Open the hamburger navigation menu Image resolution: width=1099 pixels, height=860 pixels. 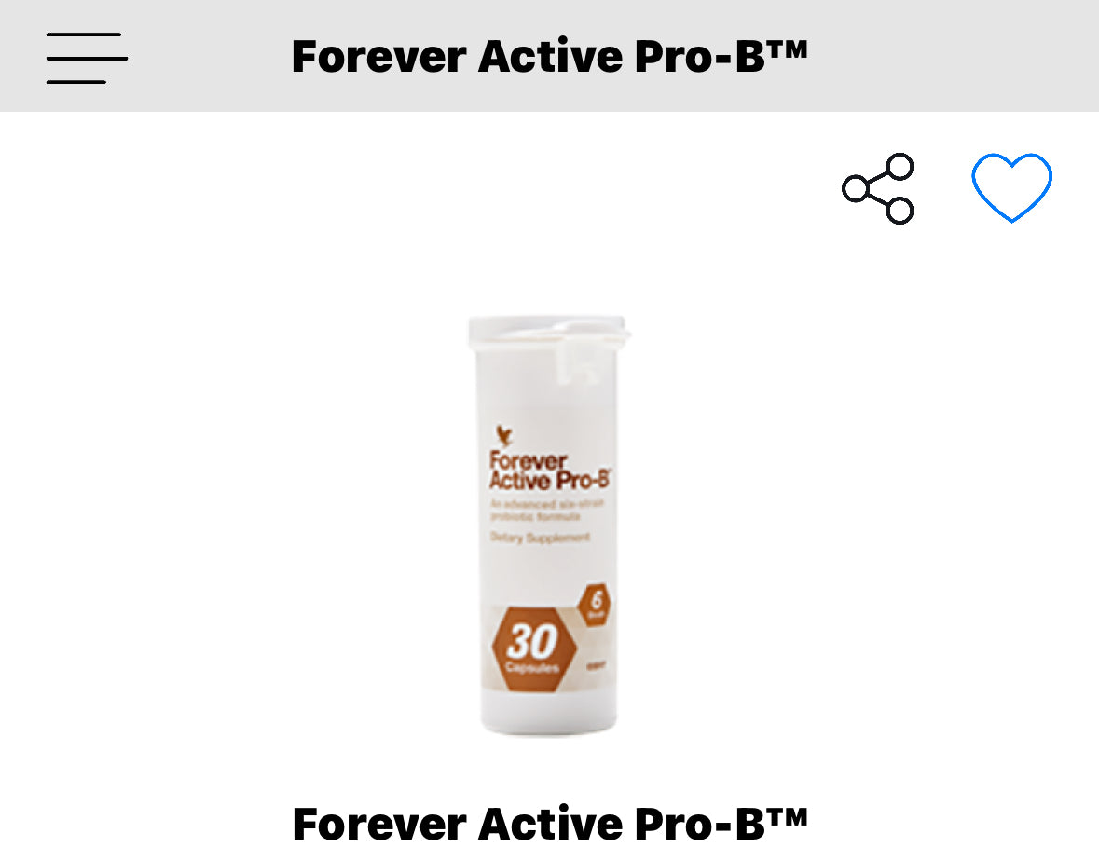[x=87, y=58]
